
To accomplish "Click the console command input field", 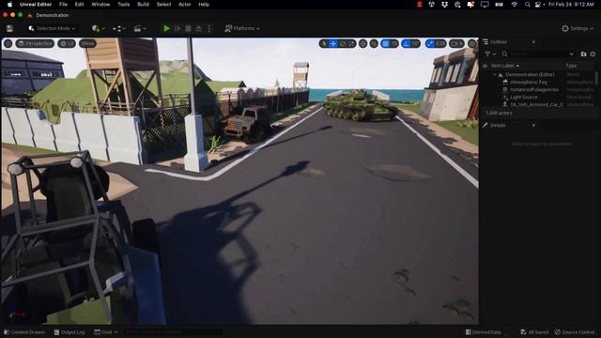I will click(173, 331).
